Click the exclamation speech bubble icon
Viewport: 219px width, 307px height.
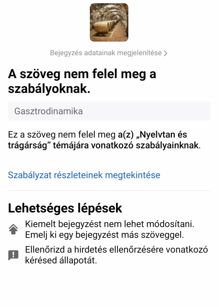coord(13,255)
